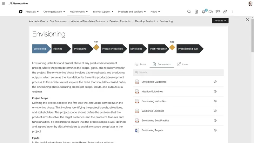The height and width of the screenshot is (143, 254).
Task: Expand the Internal support menu
Action: pos(103,12)
